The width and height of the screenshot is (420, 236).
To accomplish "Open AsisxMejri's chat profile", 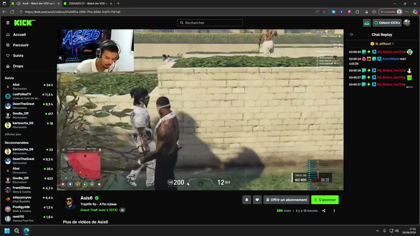I will coord(390,59).
